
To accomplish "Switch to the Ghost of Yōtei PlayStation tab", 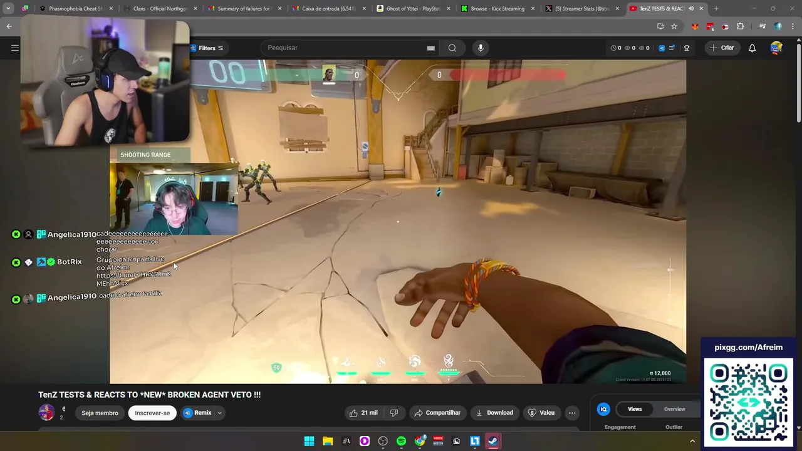I will tap(412, 9).
